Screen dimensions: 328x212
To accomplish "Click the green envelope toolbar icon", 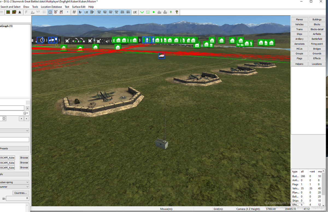I will tap(148, 12).
